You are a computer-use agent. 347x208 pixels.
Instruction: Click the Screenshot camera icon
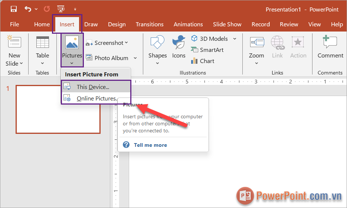(89, 43)
